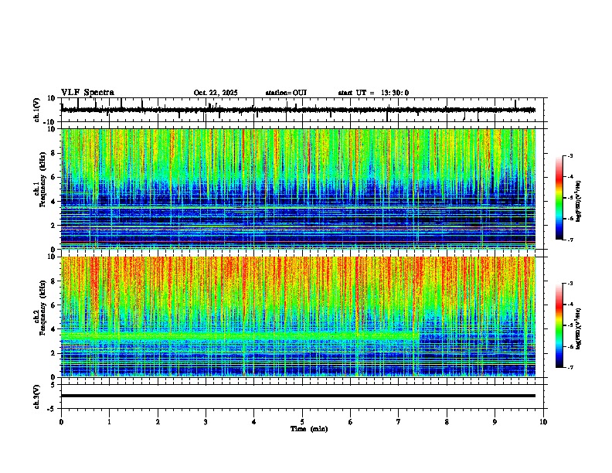This screenshot has height=473, width=612.
Task: Click the date 'Oct. 22, 2025'
Action: [216, 93]
